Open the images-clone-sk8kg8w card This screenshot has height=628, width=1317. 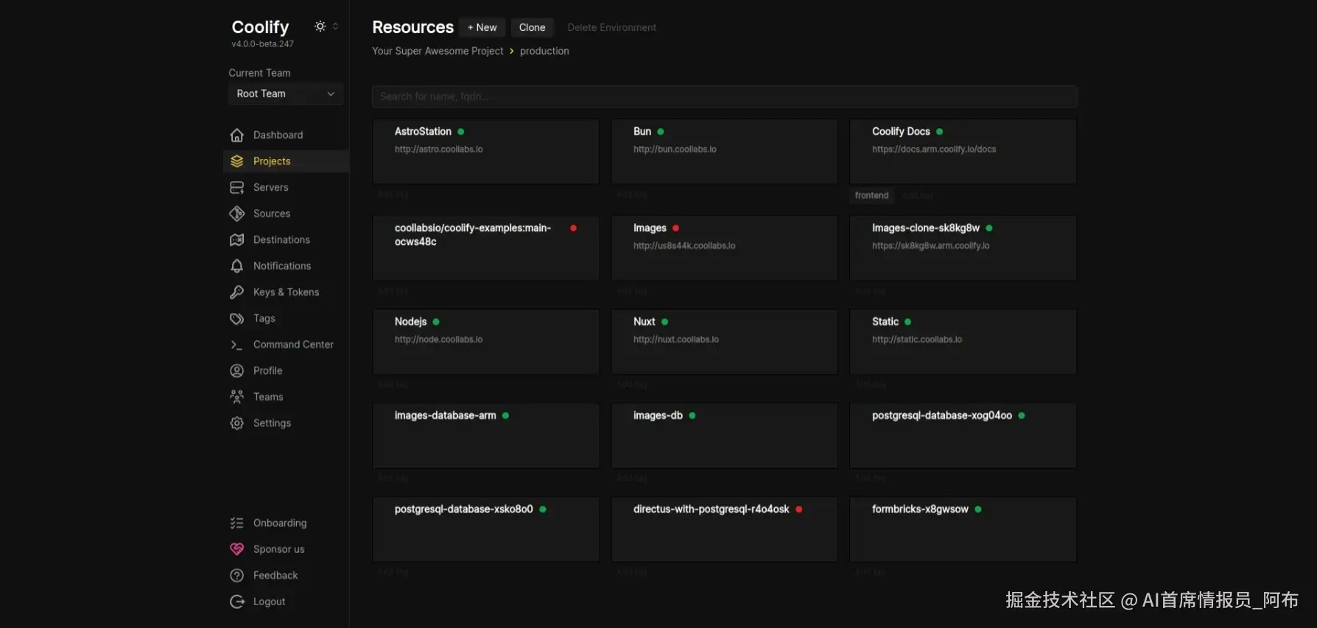point(963,248)
